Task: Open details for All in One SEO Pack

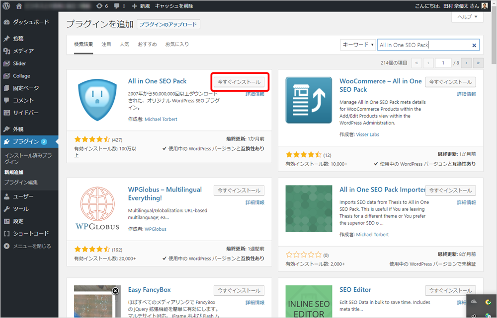Action: tap(255, 94)
